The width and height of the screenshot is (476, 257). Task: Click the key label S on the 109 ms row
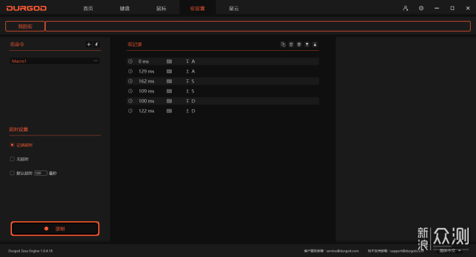pyautogui.click(x=193, y=91)
